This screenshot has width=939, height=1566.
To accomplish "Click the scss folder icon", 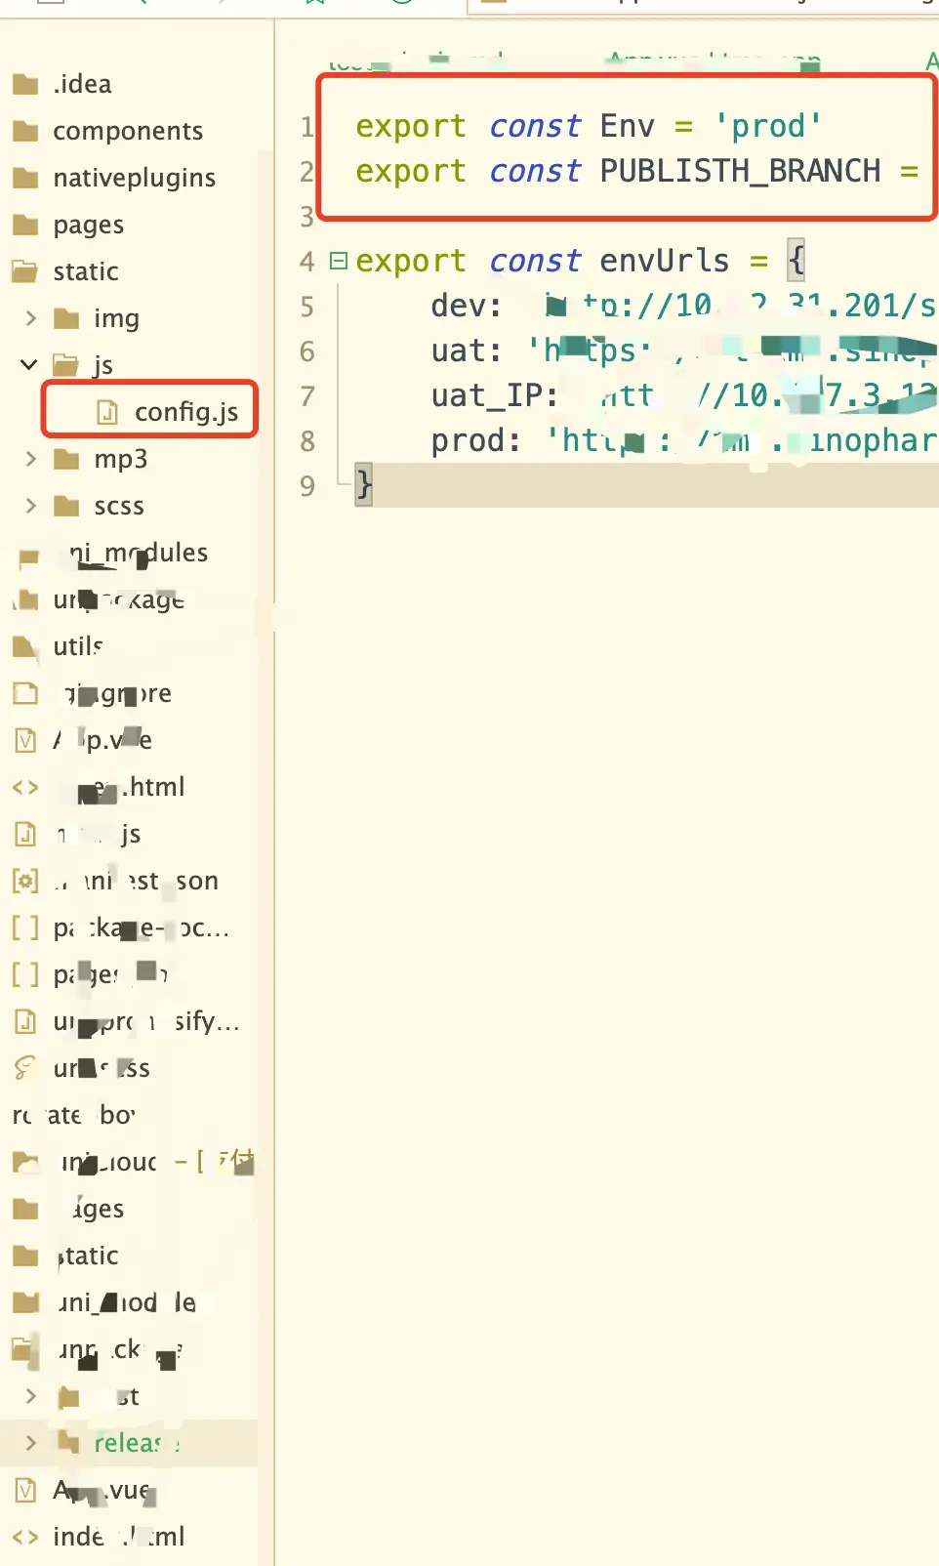I will [x=66, y=506].
